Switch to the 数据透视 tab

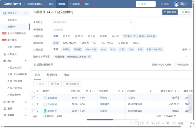[x=52, y=75]
